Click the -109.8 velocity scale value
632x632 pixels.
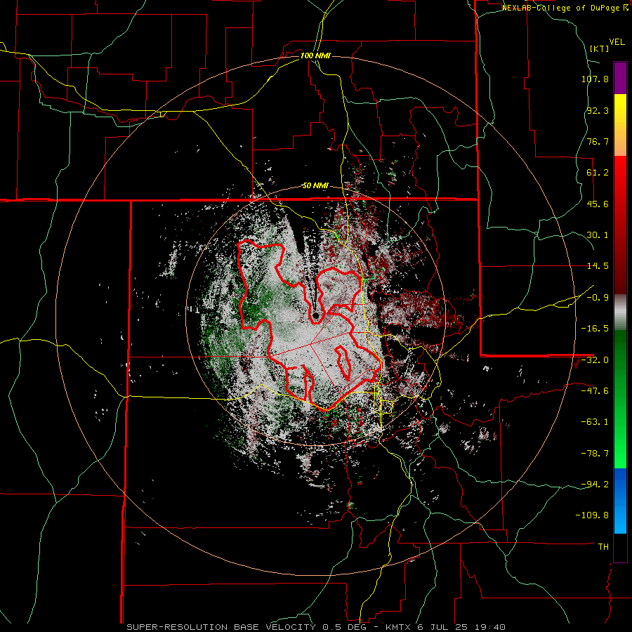coord(592,515)
